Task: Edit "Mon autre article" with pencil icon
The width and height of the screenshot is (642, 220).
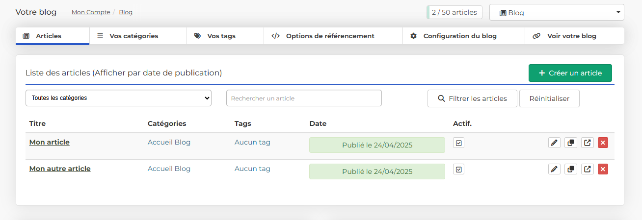Action: click(554, 169)
